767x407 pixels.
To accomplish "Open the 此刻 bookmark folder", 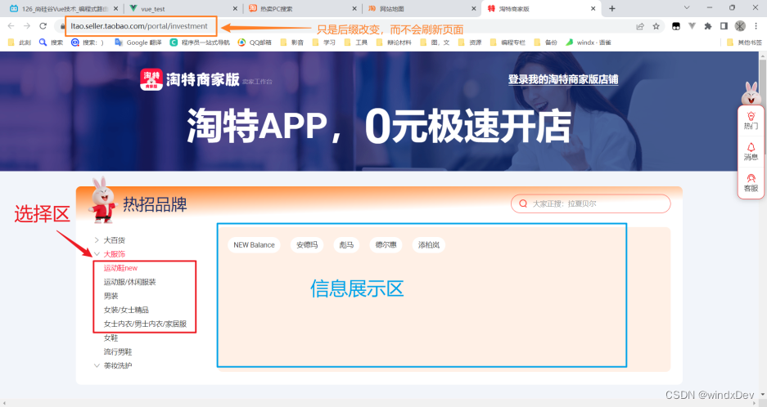I will point(20,42).
